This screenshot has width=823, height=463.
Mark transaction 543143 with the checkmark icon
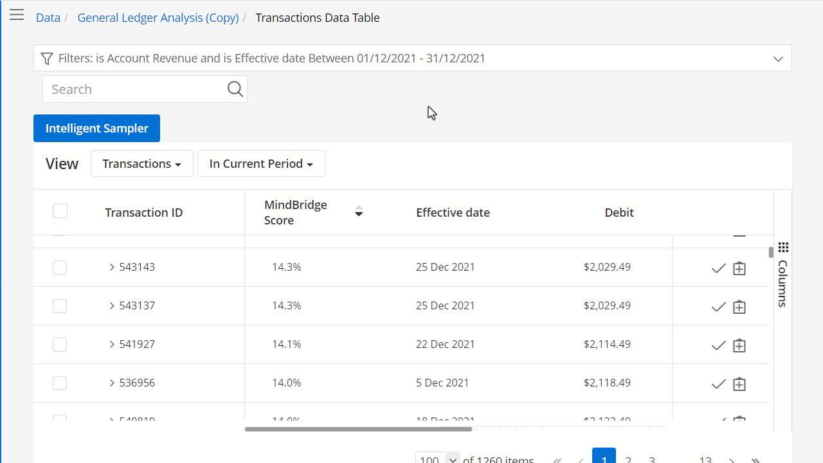(719, 268)
